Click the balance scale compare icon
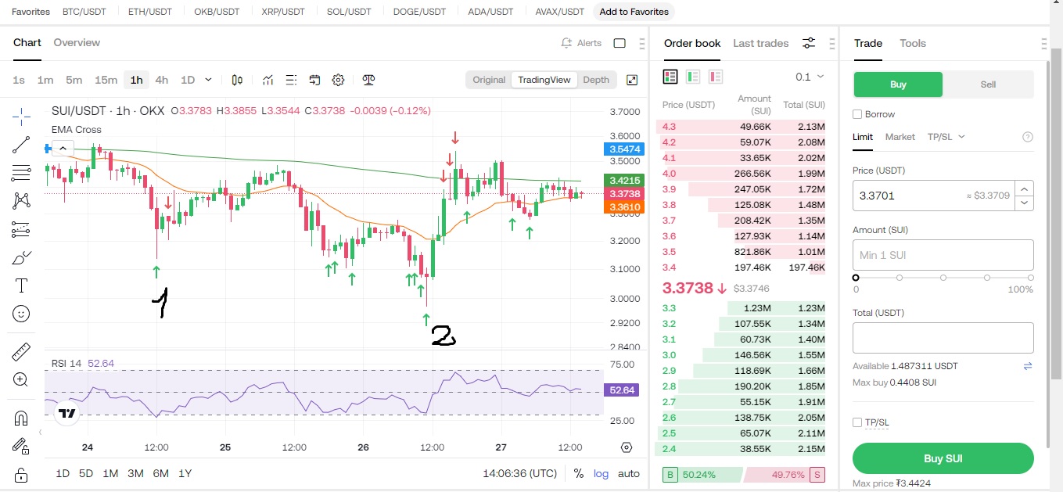The width and height of the screenshot is (1063, 492). 369,80
